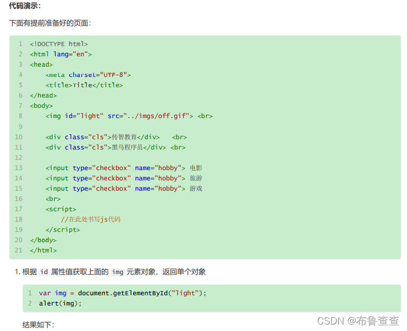Click the <title>Title</title> line
The width and height of the screenshot is (407, 331).
click(x=84, y=85)
